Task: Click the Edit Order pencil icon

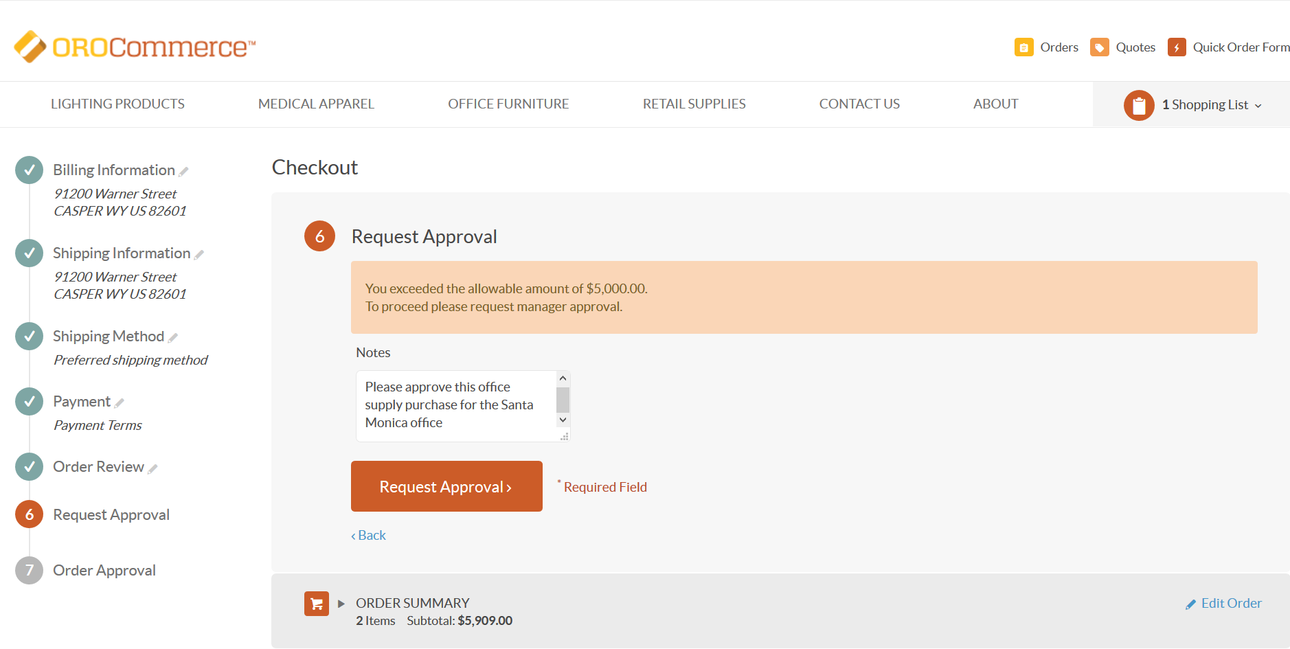Action: click(x=1190, y=604)
